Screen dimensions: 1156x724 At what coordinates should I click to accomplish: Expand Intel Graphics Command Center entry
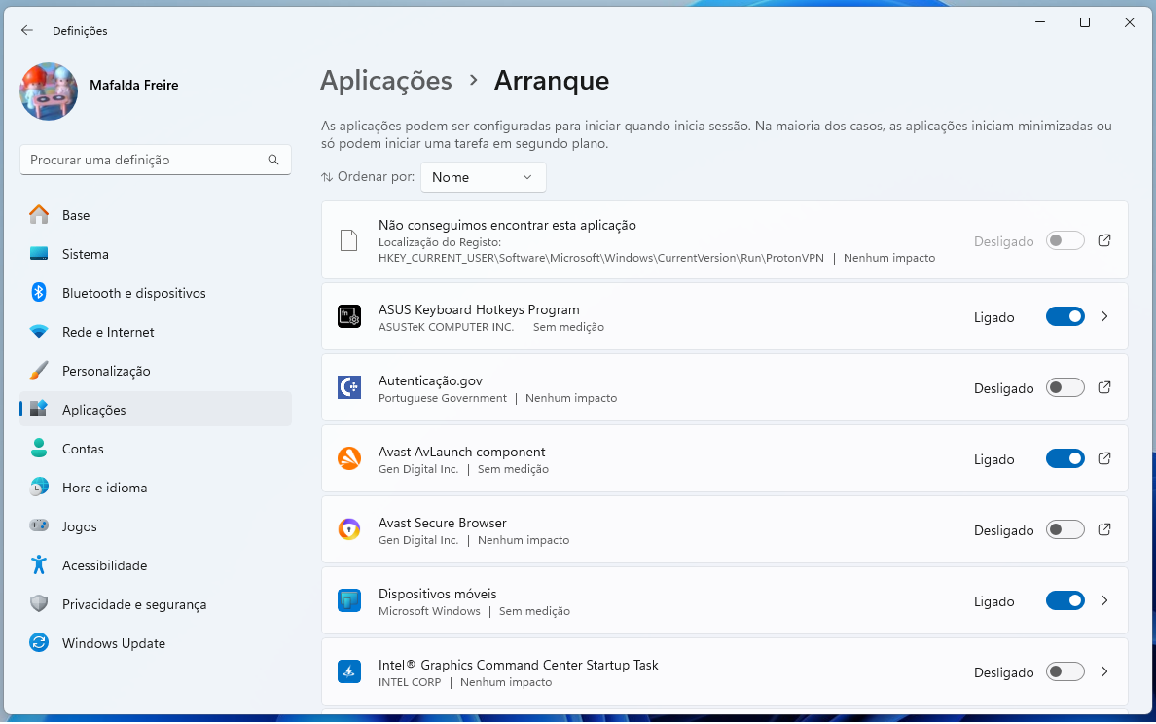pos(1104,671)
